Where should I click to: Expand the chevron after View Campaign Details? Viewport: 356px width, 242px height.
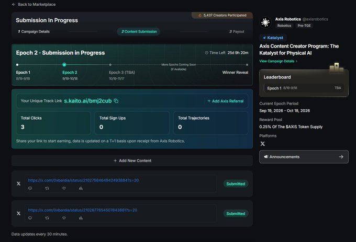click(x=296, y=61)
